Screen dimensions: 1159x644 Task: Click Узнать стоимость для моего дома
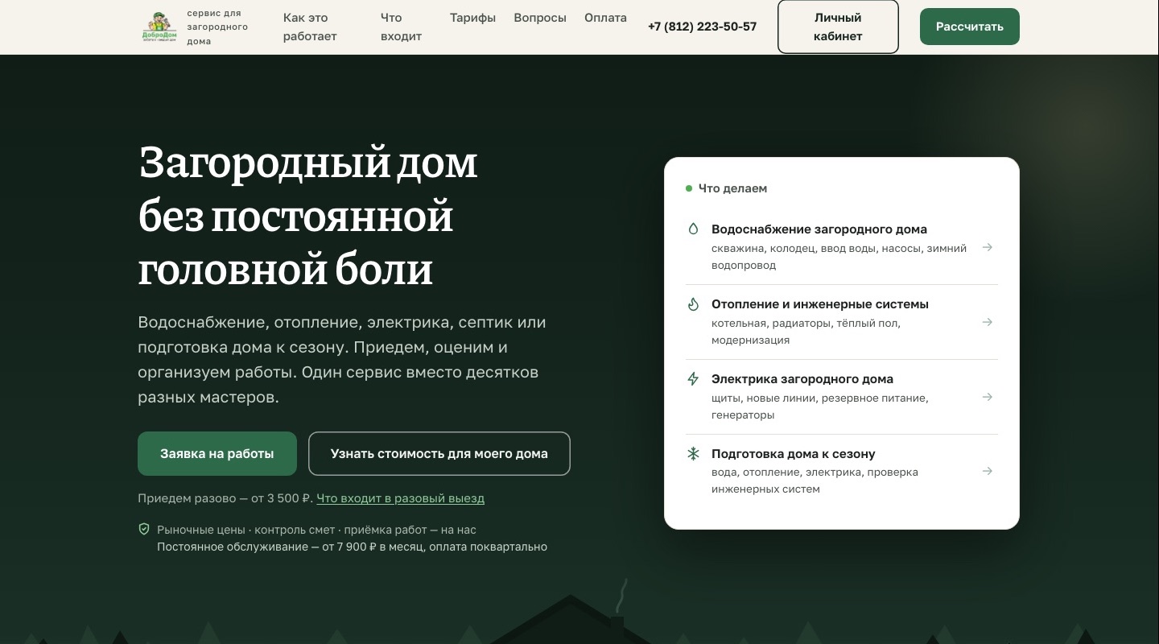tap(439, 453)
